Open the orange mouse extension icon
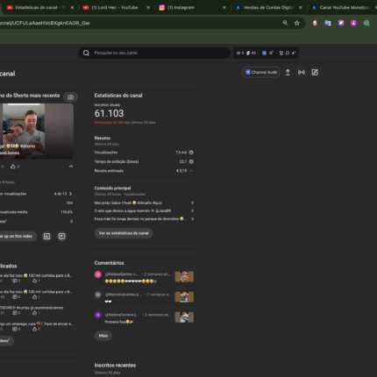This screenshot has height=377, width=377. (x=315, y=23)
